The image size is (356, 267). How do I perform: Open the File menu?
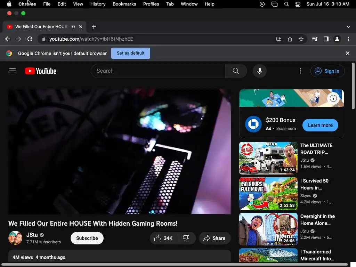pos(47,4)
